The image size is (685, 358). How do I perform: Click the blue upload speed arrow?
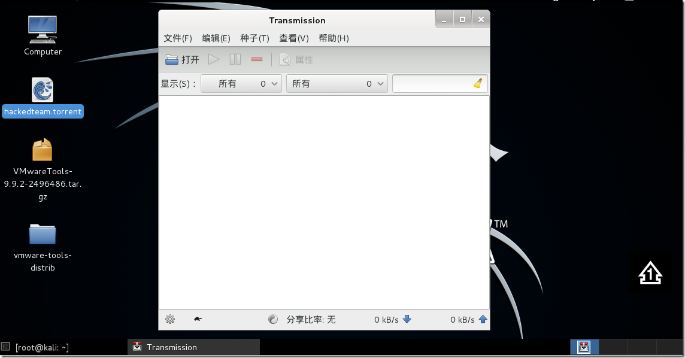483,320
